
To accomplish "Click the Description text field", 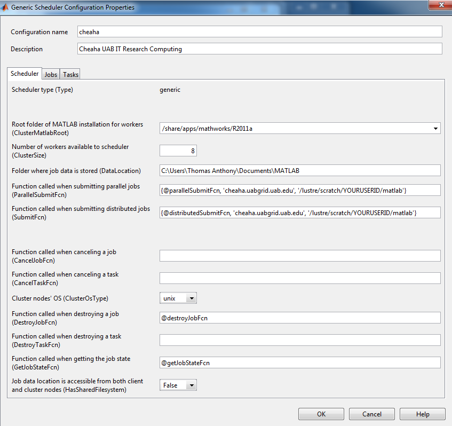I will pos(259,49).
